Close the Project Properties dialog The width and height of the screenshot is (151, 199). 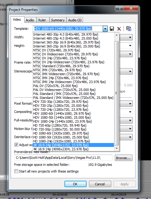pos(131,9)
